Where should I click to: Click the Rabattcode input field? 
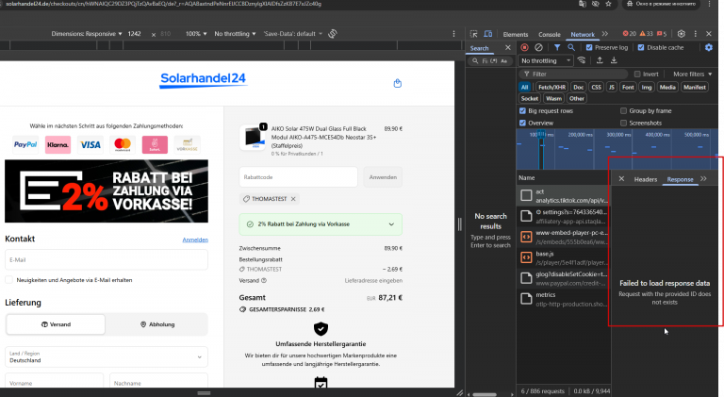[298, 177]
